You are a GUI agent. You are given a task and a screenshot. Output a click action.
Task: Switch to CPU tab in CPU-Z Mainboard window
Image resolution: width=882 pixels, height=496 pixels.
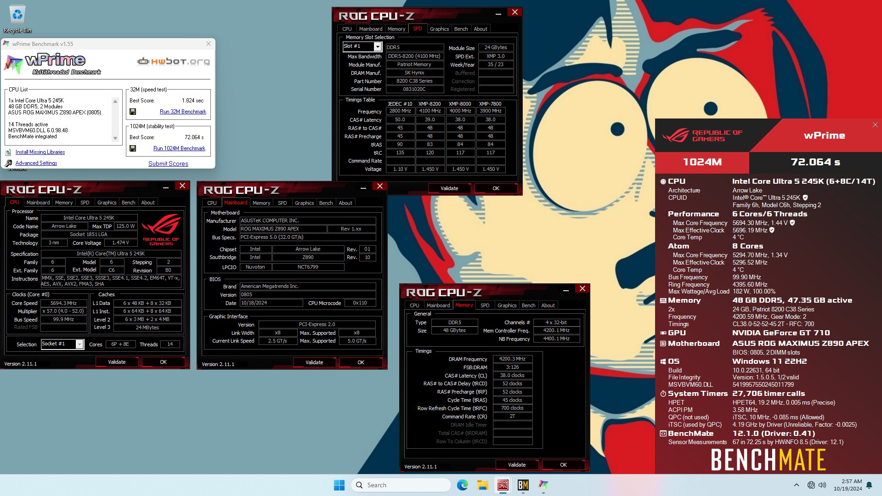(x=212, y=203)
